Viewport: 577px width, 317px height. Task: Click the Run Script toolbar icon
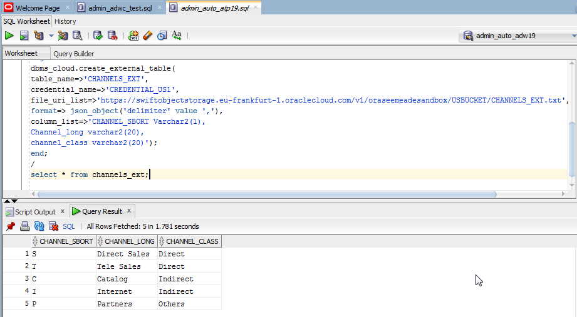click(24, 36)
